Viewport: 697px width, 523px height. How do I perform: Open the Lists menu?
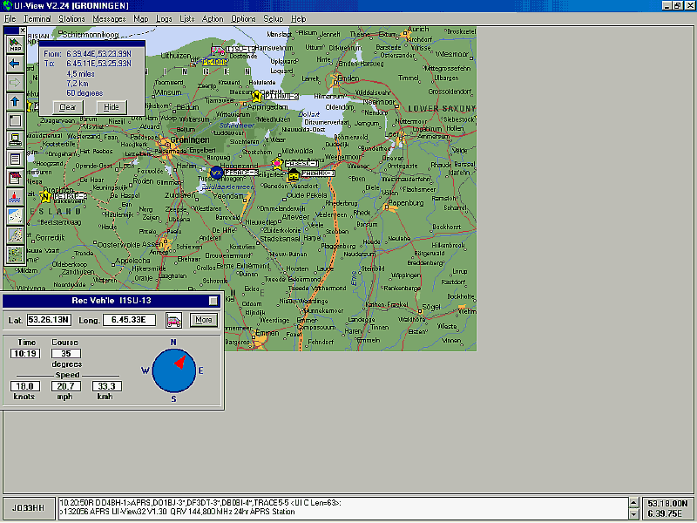[x=187, y=19]
